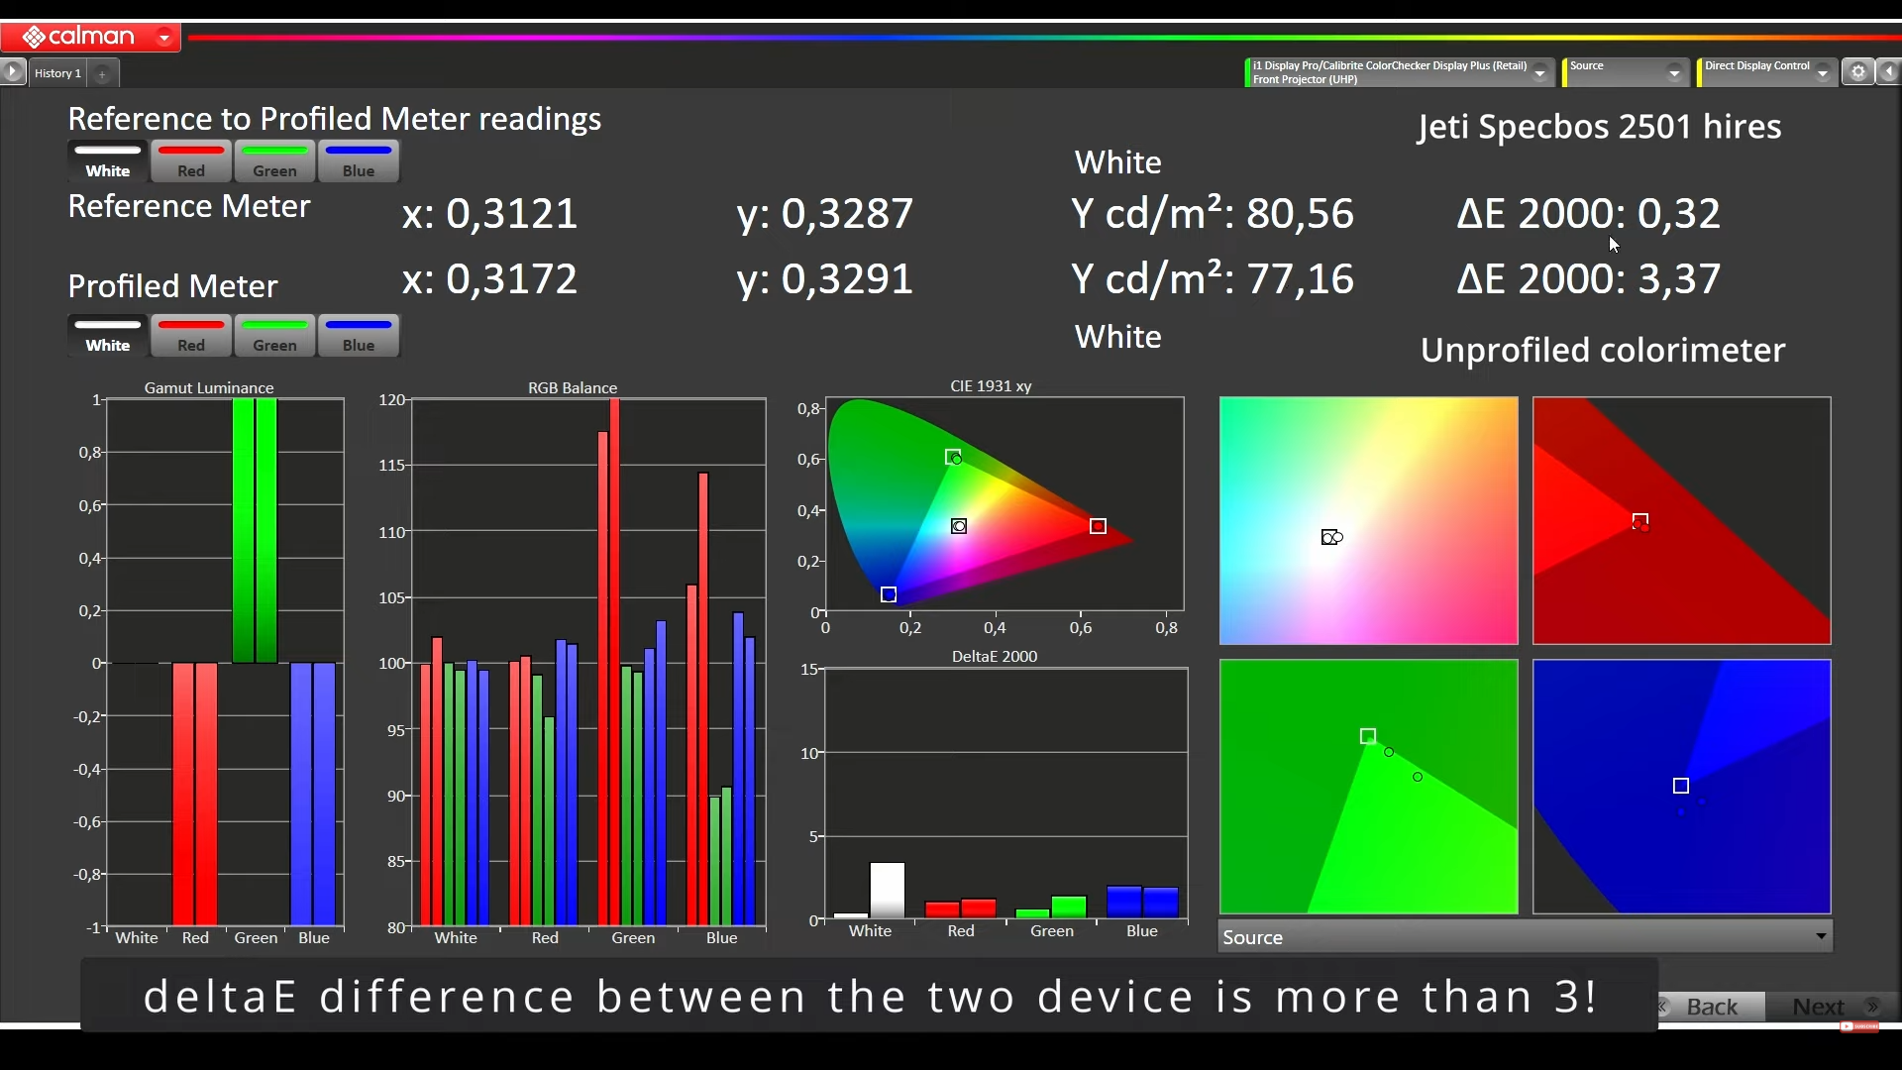Select Reference Meter Blue reading button
The height and width of the screenshot is (1070, 1902).
(x=359, y=161)
